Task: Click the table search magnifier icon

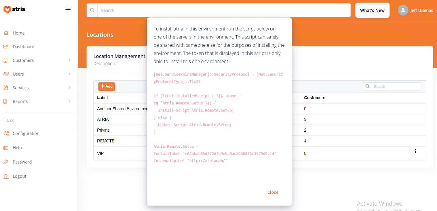Action: 367,87
